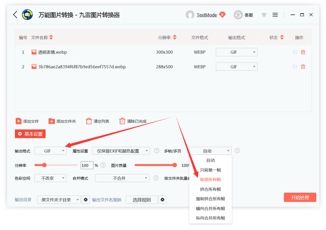
Task: Select file name 3b786ae2a8394f6f87b9ed56eef7557d.webp
Action: (82, 67)
